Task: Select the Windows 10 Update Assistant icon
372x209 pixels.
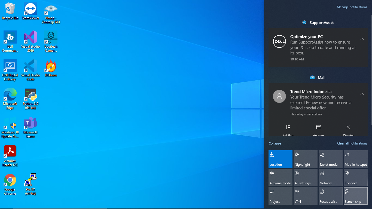Action: tap(10, 127)
